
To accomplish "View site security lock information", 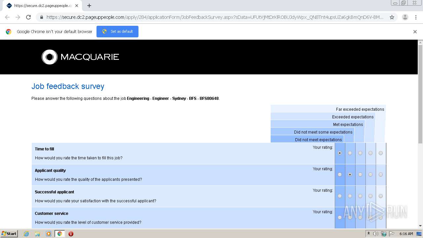I will (41, 17).
